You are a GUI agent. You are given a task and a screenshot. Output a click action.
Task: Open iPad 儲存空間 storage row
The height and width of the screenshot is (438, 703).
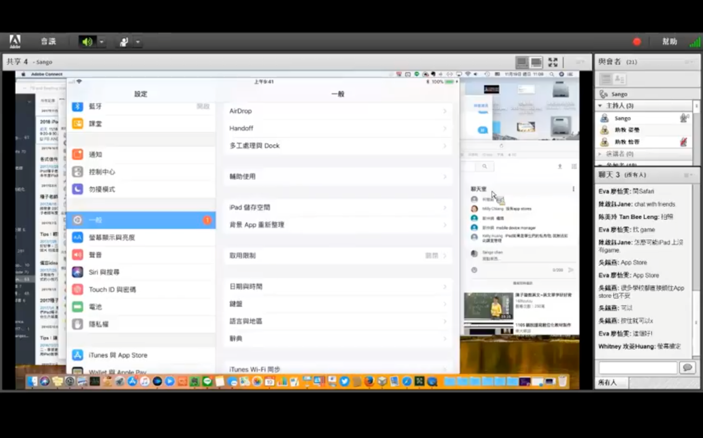338,208
